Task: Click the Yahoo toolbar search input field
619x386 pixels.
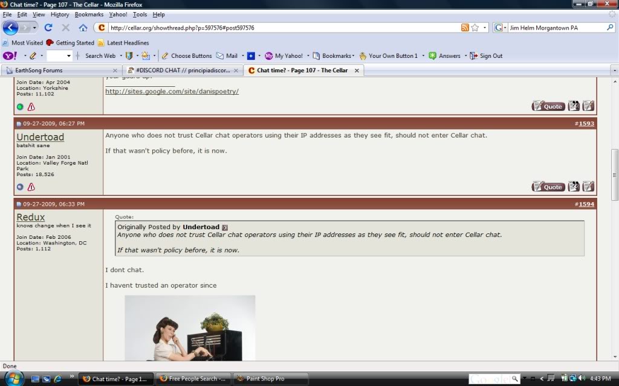Action: click(56, 55)
